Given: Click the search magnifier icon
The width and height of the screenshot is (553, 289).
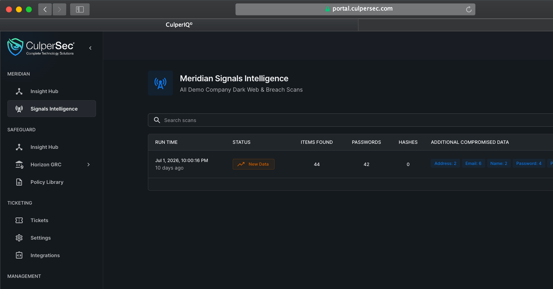Looking at the screenshot, I should pyautogui.click(x=157, y=120).
